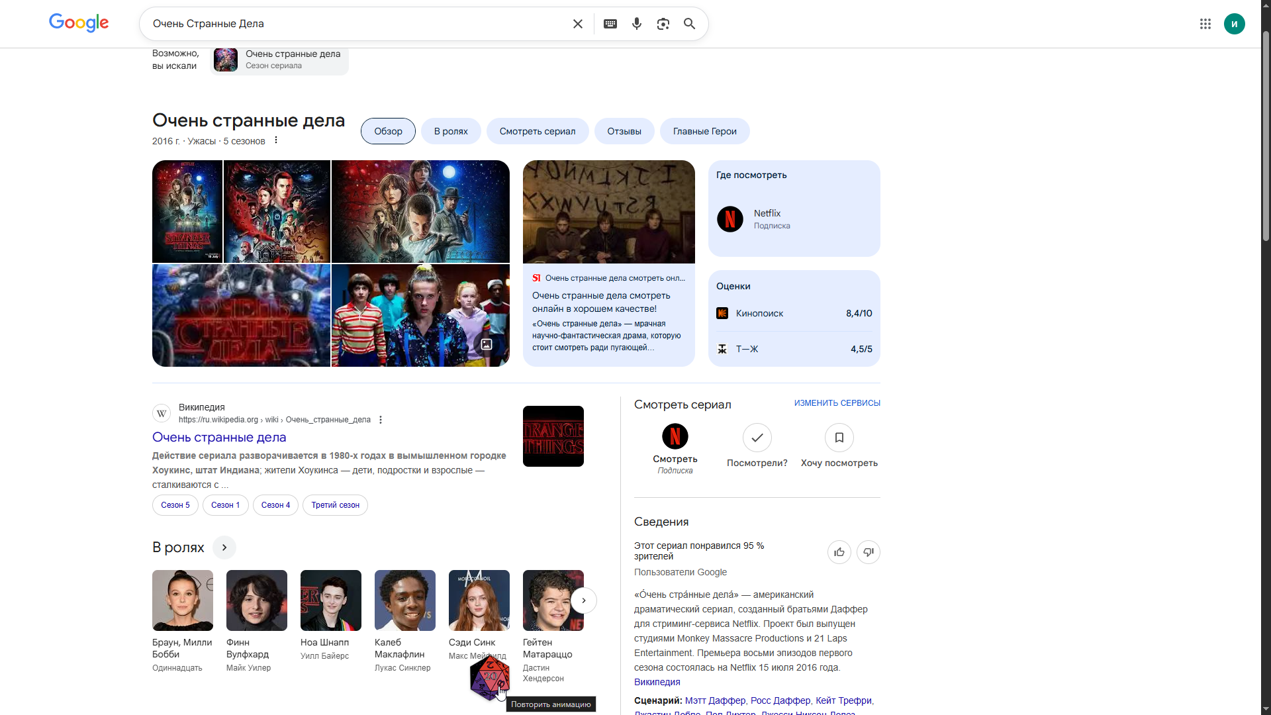
Task: Toggle Хочу посмотреть bookmark
Action: click(x=839, y=438)
